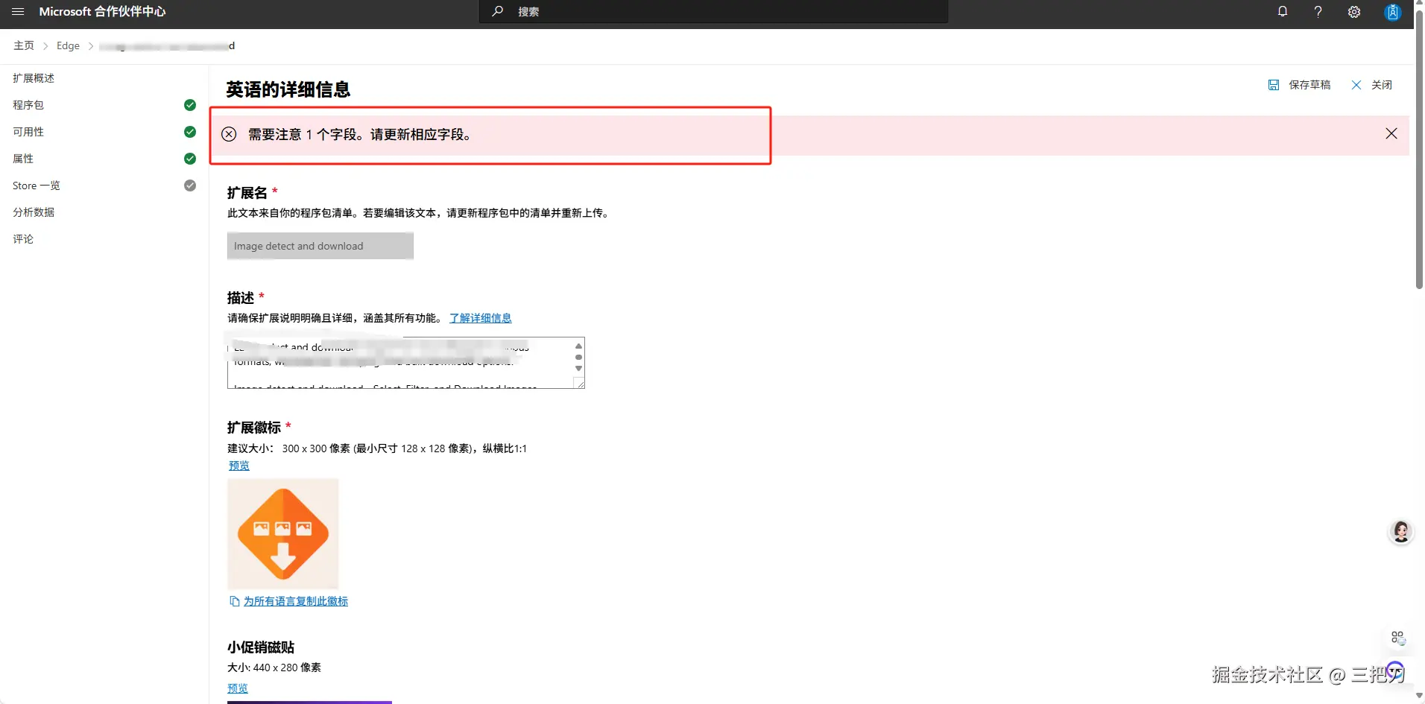Click the orange extension logo thumbnail

point(283,534)
